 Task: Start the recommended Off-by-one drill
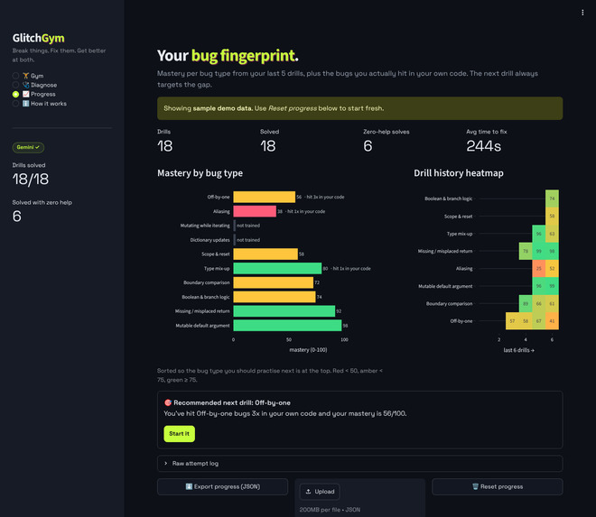click(x=179, y=434)
